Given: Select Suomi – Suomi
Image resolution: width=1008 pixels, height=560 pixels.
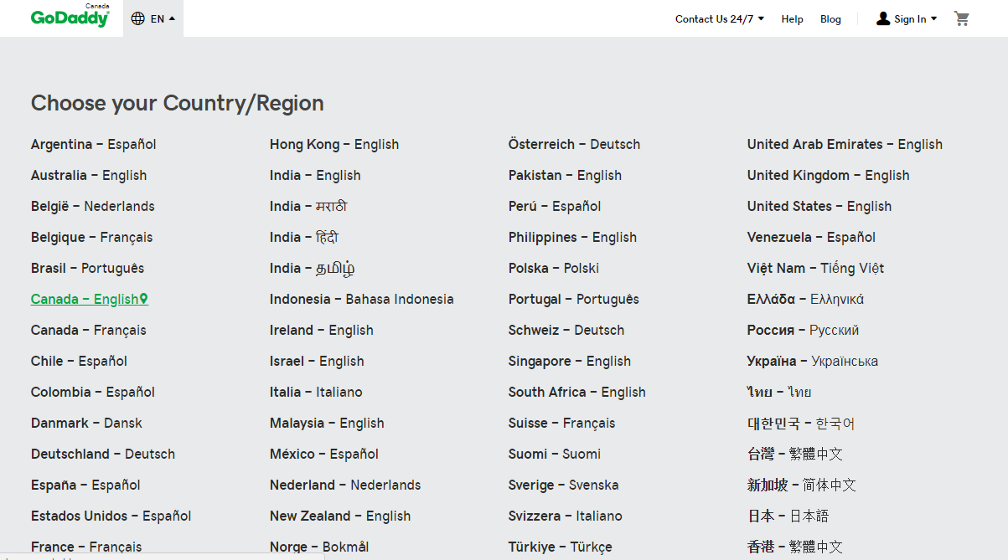Looking at the screenshot, I should pyautogui.click(x=555, y=454).
